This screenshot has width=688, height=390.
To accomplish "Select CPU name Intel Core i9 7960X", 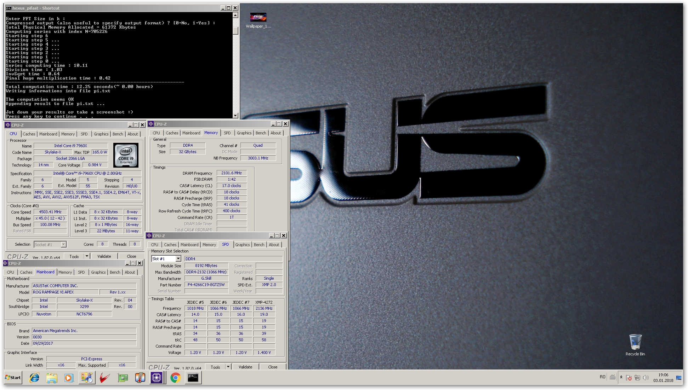I will click(x=70, y=146).
